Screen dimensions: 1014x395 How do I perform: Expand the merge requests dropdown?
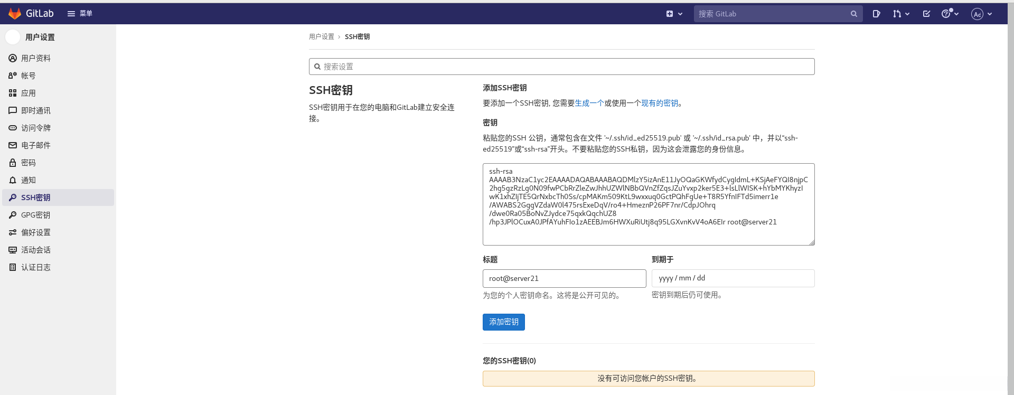pos(901,14)
